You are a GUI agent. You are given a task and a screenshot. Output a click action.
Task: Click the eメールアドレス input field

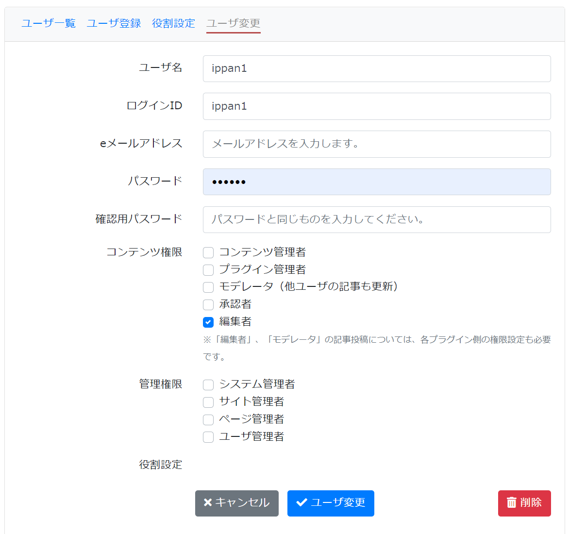point(377,144)
